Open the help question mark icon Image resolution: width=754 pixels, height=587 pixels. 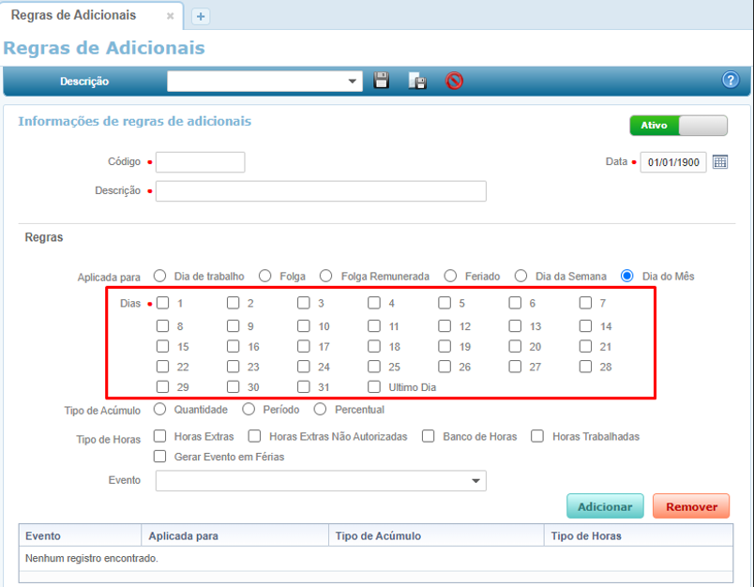tap(731, 81)
